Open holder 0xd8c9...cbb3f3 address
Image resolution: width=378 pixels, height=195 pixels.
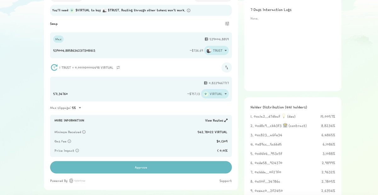[x=268, y=126]
